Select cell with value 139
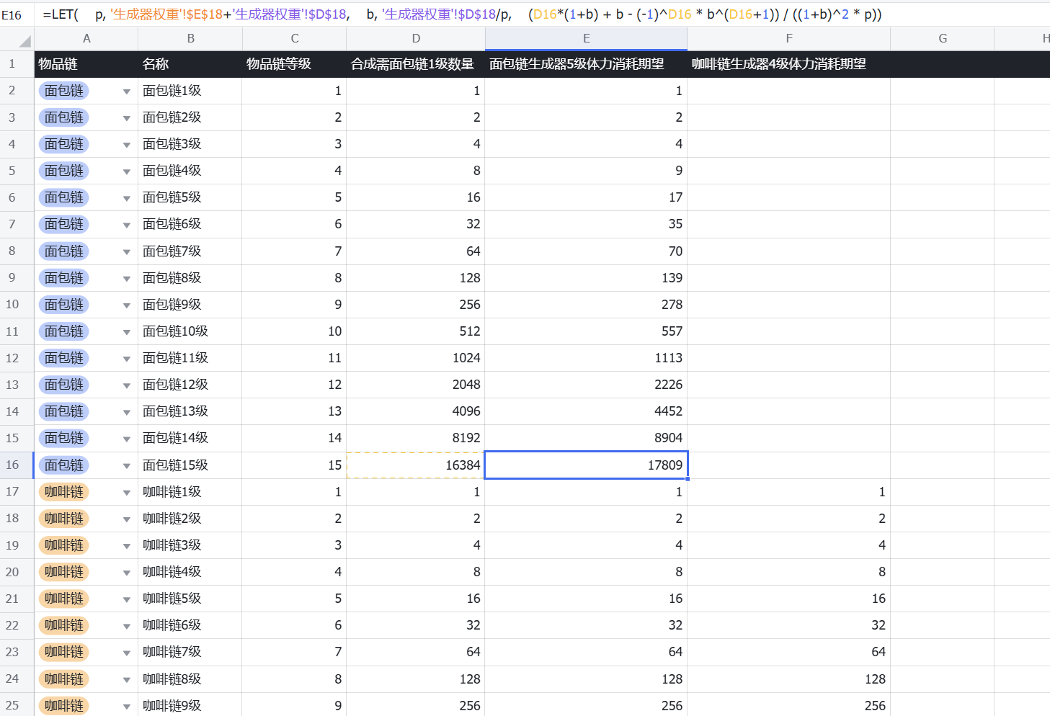This screenshot has width=1050, height=716. coord(586,278)
